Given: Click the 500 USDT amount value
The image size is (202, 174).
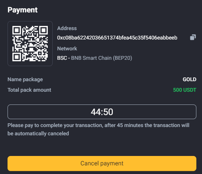Looking at the screenshot, I should [185, 90].
